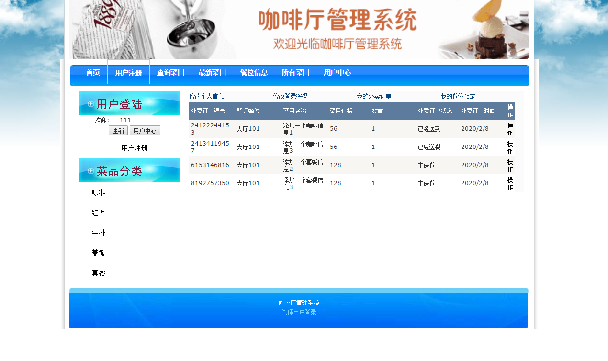Viewport: 608px width, 361px height.
Task: Open 用户中心 in the navigation bar
Action: coord(338,73)
